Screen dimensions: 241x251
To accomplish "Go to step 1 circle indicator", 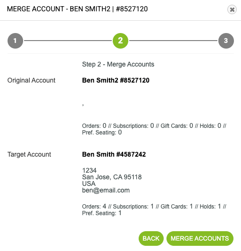I will click(15, 41).
